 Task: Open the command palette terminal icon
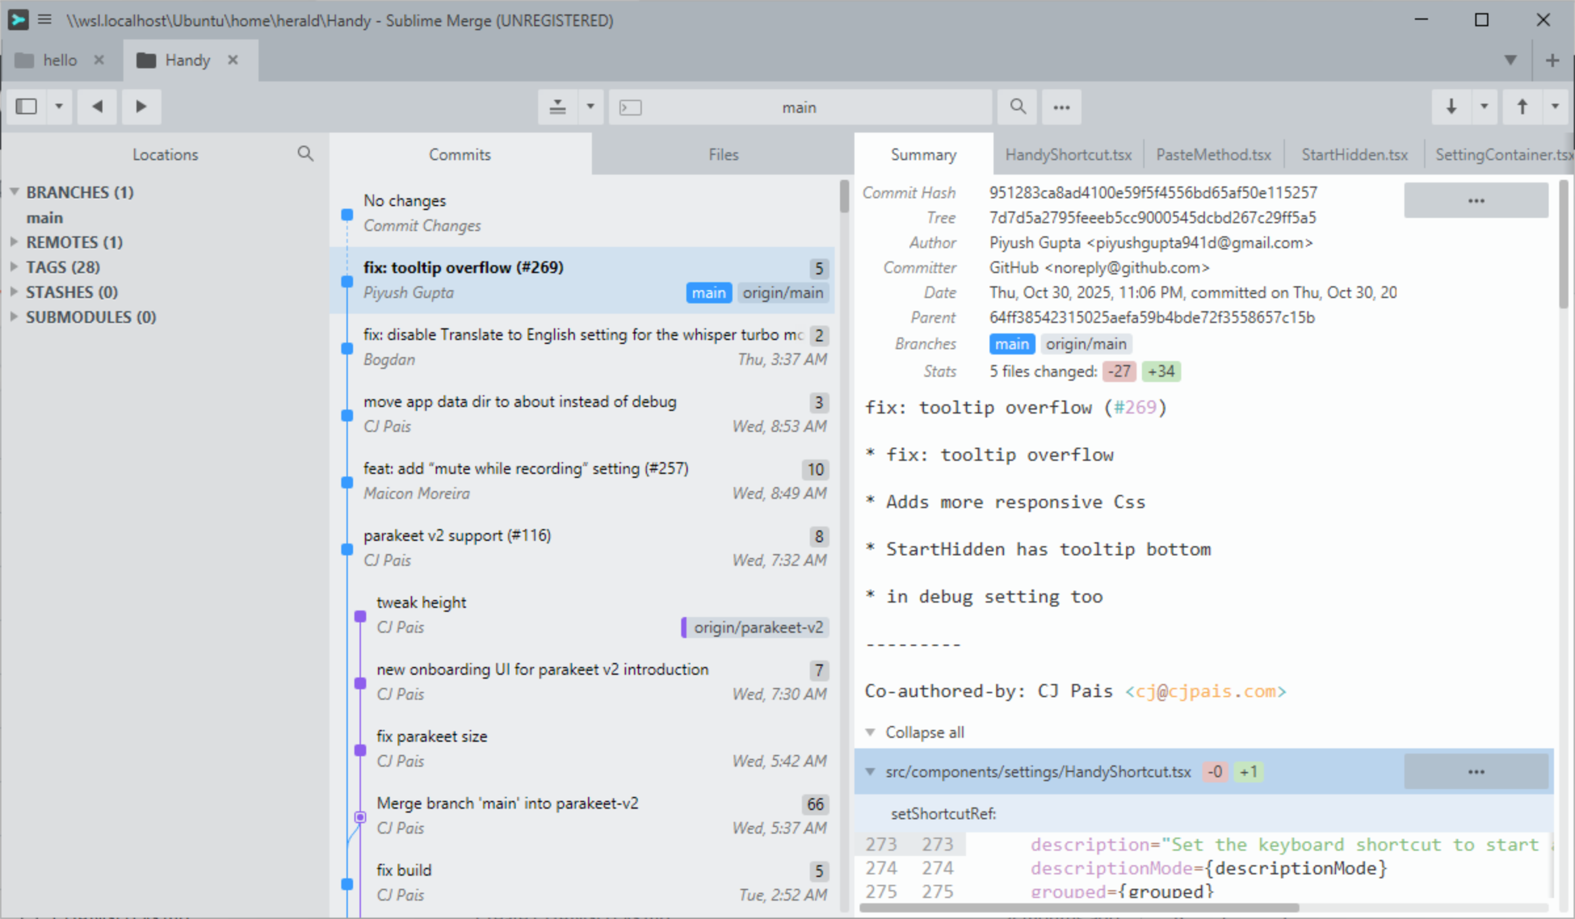point(631,106)
